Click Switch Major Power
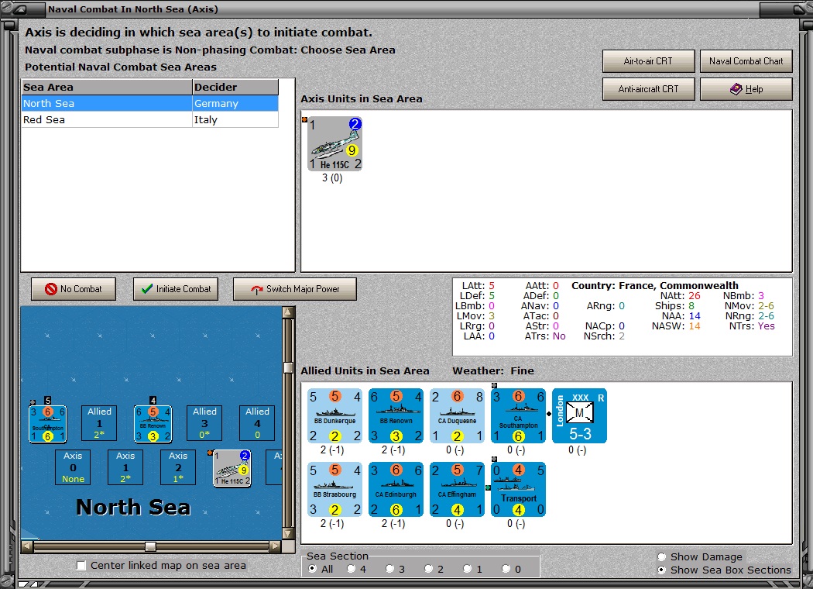The image size is (813, 589). 294,289
